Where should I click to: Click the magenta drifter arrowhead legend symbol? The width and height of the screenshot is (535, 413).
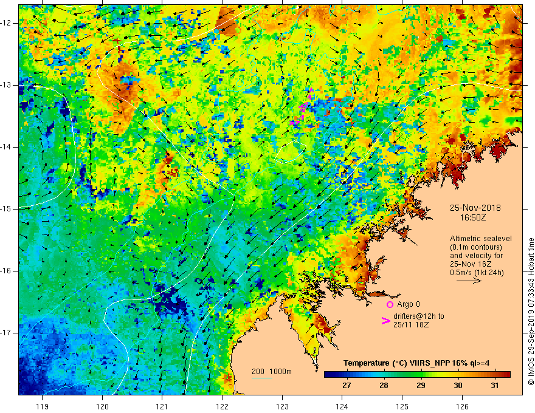(x=385, y=321)
